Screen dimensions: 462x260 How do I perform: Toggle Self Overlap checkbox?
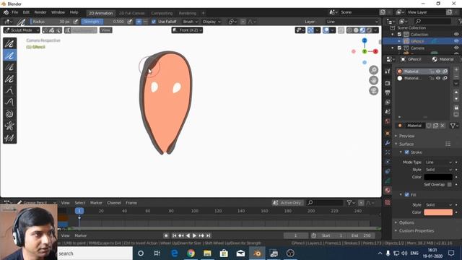[449, 184]
